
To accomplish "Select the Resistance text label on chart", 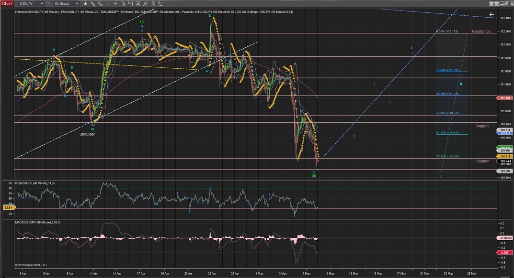I will tap(481, 32).
